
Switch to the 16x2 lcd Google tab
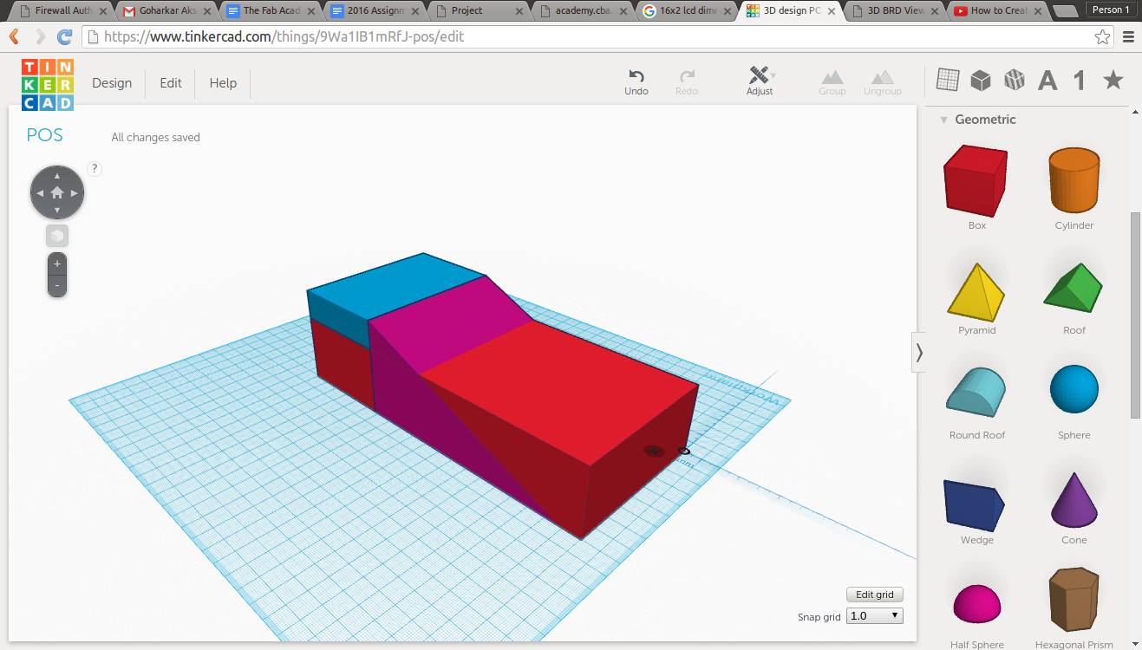(687, 11)
